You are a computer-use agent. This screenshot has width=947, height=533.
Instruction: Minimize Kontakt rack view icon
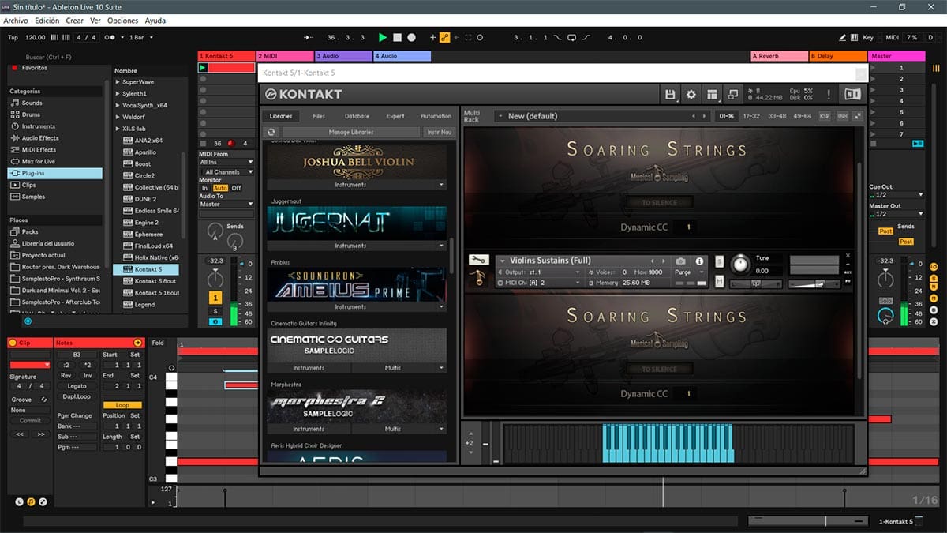[732, 94]
